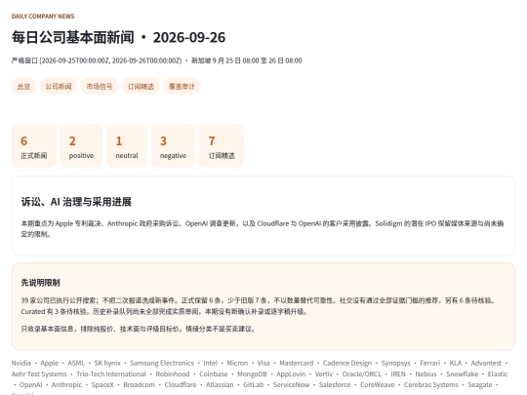Click Cerebras Systems in the company list
The height and width of the screenshot is (395, 527).
point(431,385)
